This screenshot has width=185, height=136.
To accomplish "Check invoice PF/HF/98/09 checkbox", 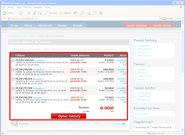I will click(x=13, y=79).
